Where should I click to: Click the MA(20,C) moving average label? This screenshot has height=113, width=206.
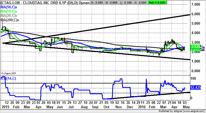[9, 16]
